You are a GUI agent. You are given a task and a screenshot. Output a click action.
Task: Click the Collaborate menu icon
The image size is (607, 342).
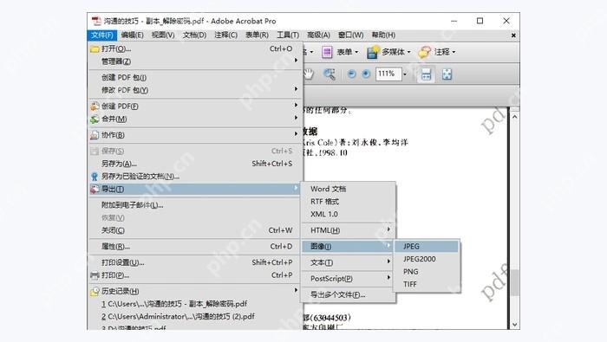(95, 135)
